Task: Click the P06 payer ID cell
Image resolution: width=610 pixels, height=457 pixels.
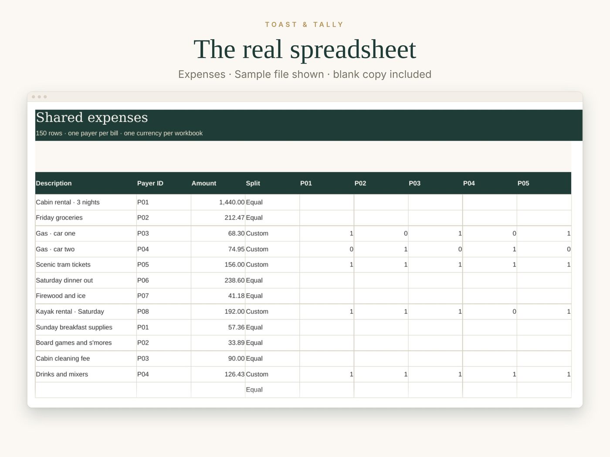Action: tap(164, 281)
